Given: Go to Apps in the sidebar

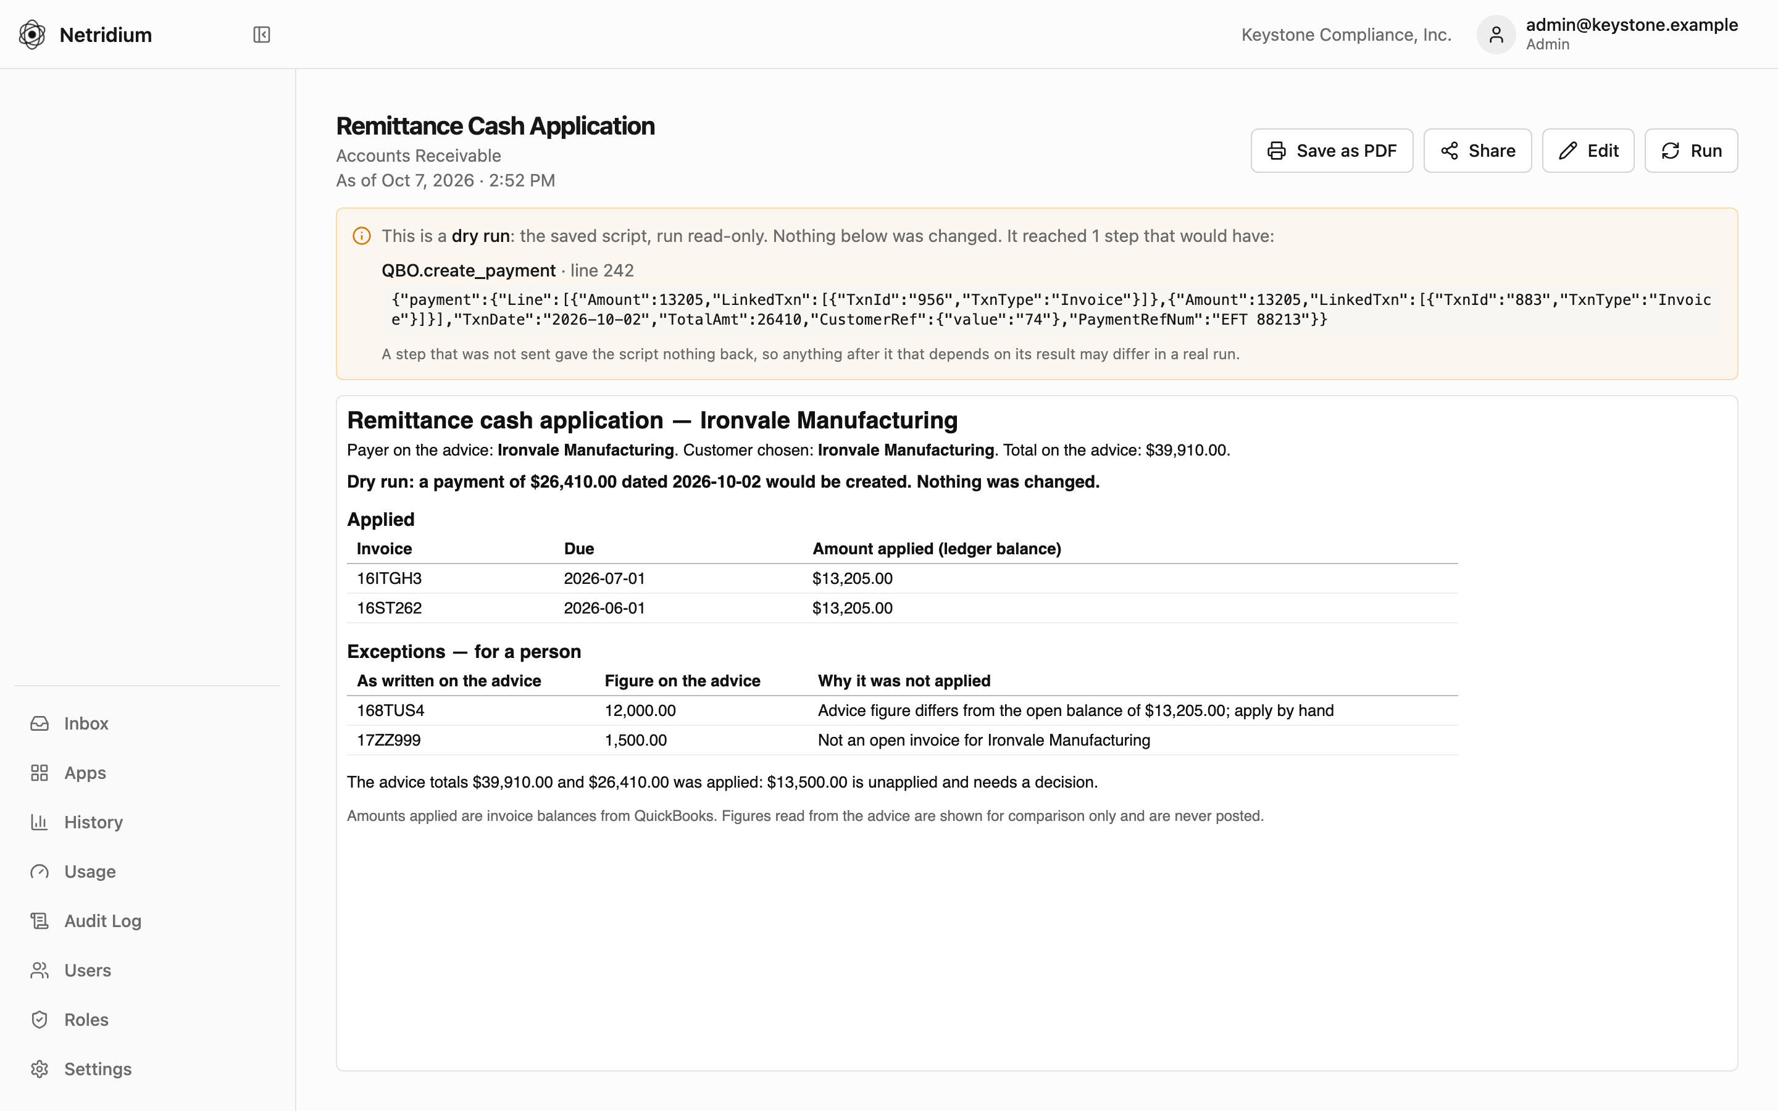Looking at the screenshot, I should pos(148,773).
